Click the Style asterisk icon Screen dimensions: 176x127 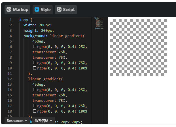tap(37, 10)
